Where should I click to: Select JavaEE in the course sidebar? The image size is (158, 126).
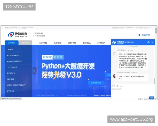(10, 50)
